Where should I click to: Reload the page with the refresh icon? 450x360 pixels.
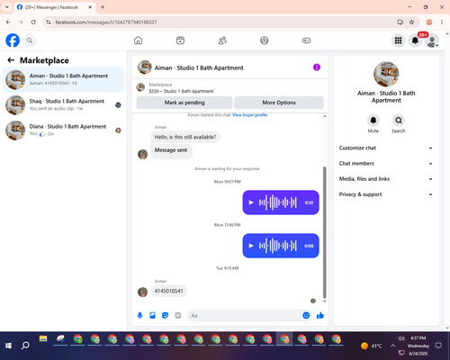click(33, 22)
